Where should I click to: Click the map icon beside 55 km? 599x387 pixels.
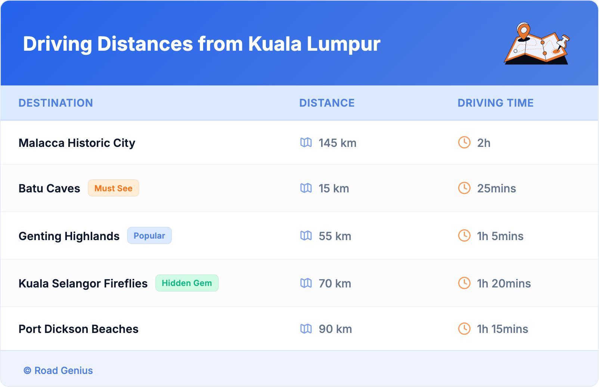pos(306,236)
